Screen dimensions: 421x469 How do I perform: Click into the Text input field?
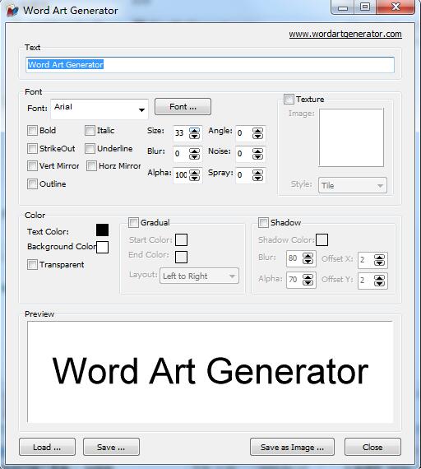(210, 65)
